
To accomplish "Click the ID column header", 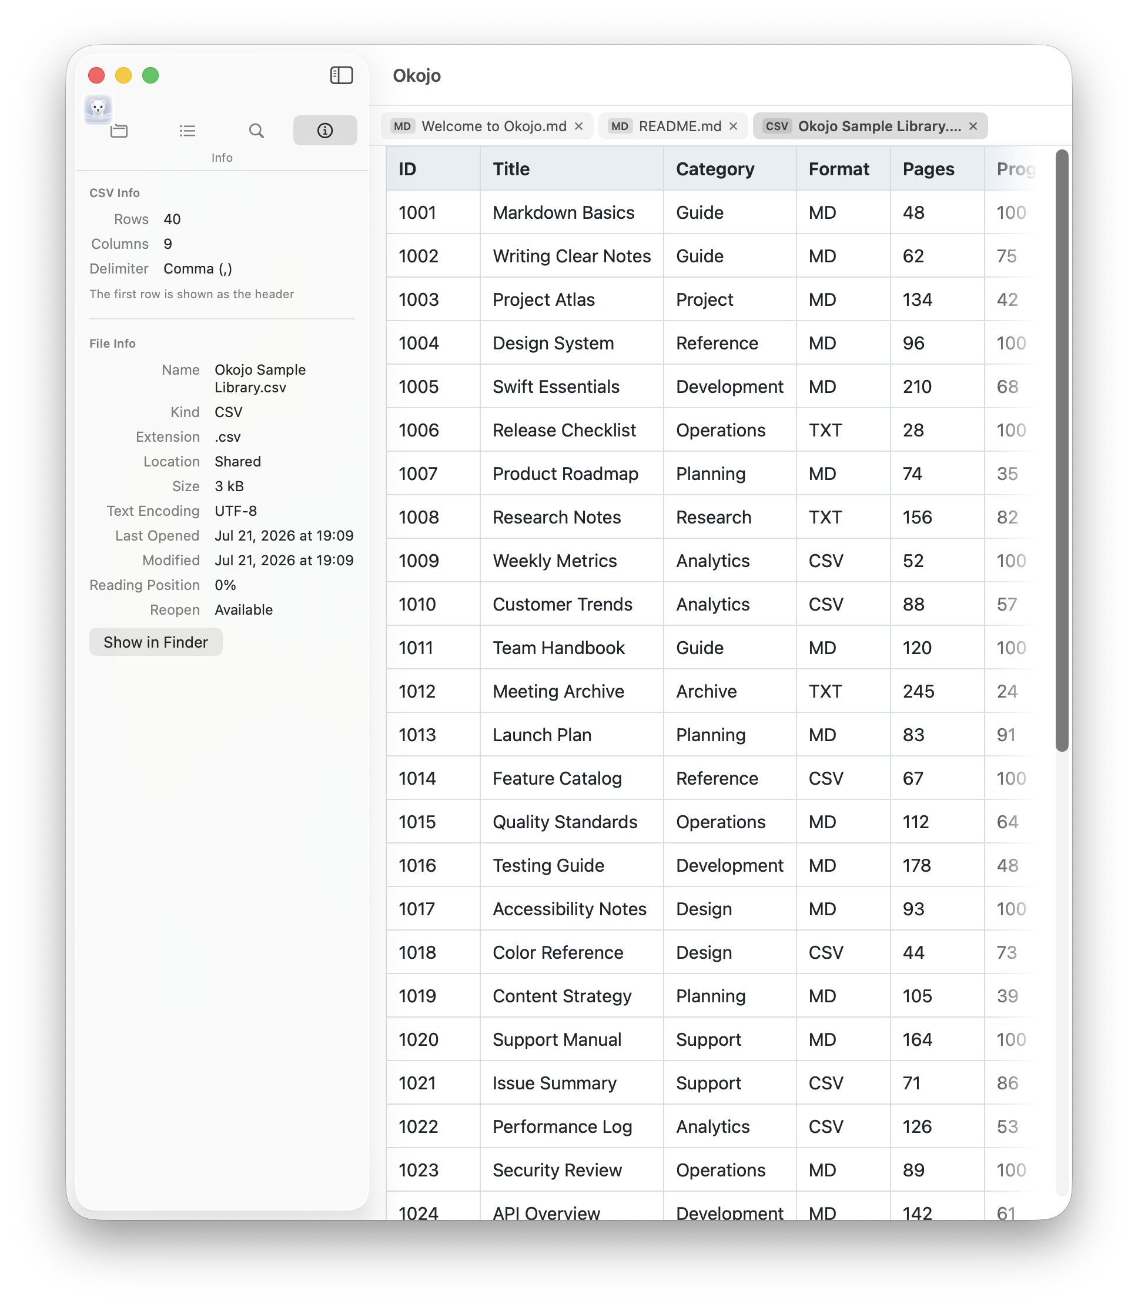I will point(433,169).
